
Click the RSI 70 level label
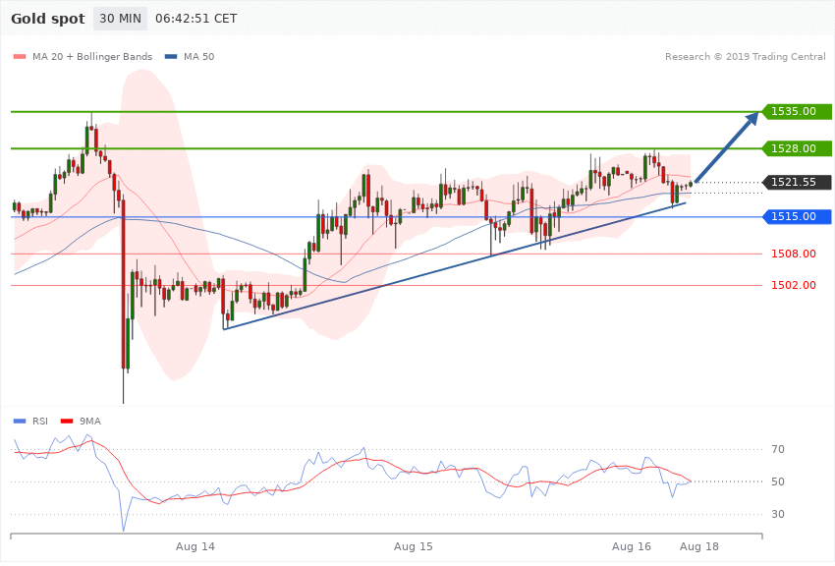click(778, 449)
